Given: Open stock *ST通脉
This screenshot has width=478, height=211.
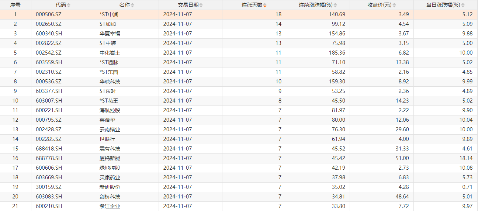Looking at the screenshot, I should coord(109,62).
